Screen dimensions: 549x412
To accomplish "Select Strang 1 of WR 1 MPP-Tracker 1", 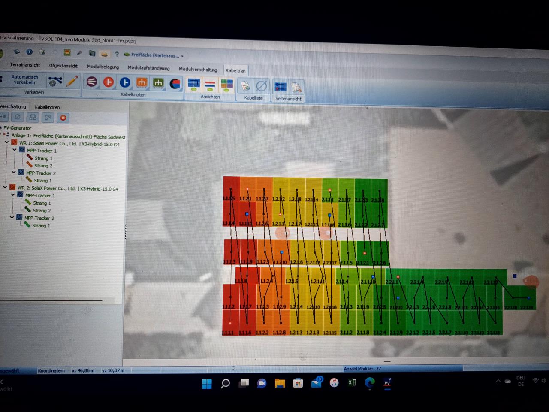I will [x=43, y=158].
